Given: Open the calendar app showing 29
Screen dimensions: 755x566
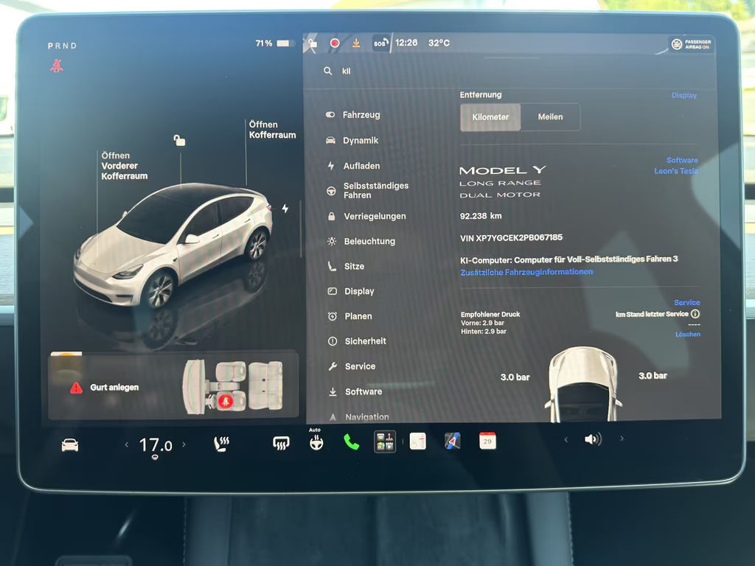Looking at the screenshot, I should click(487, 441).
